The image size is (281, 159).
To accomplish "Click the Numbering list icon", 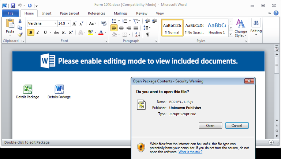I will coord(125,21).
